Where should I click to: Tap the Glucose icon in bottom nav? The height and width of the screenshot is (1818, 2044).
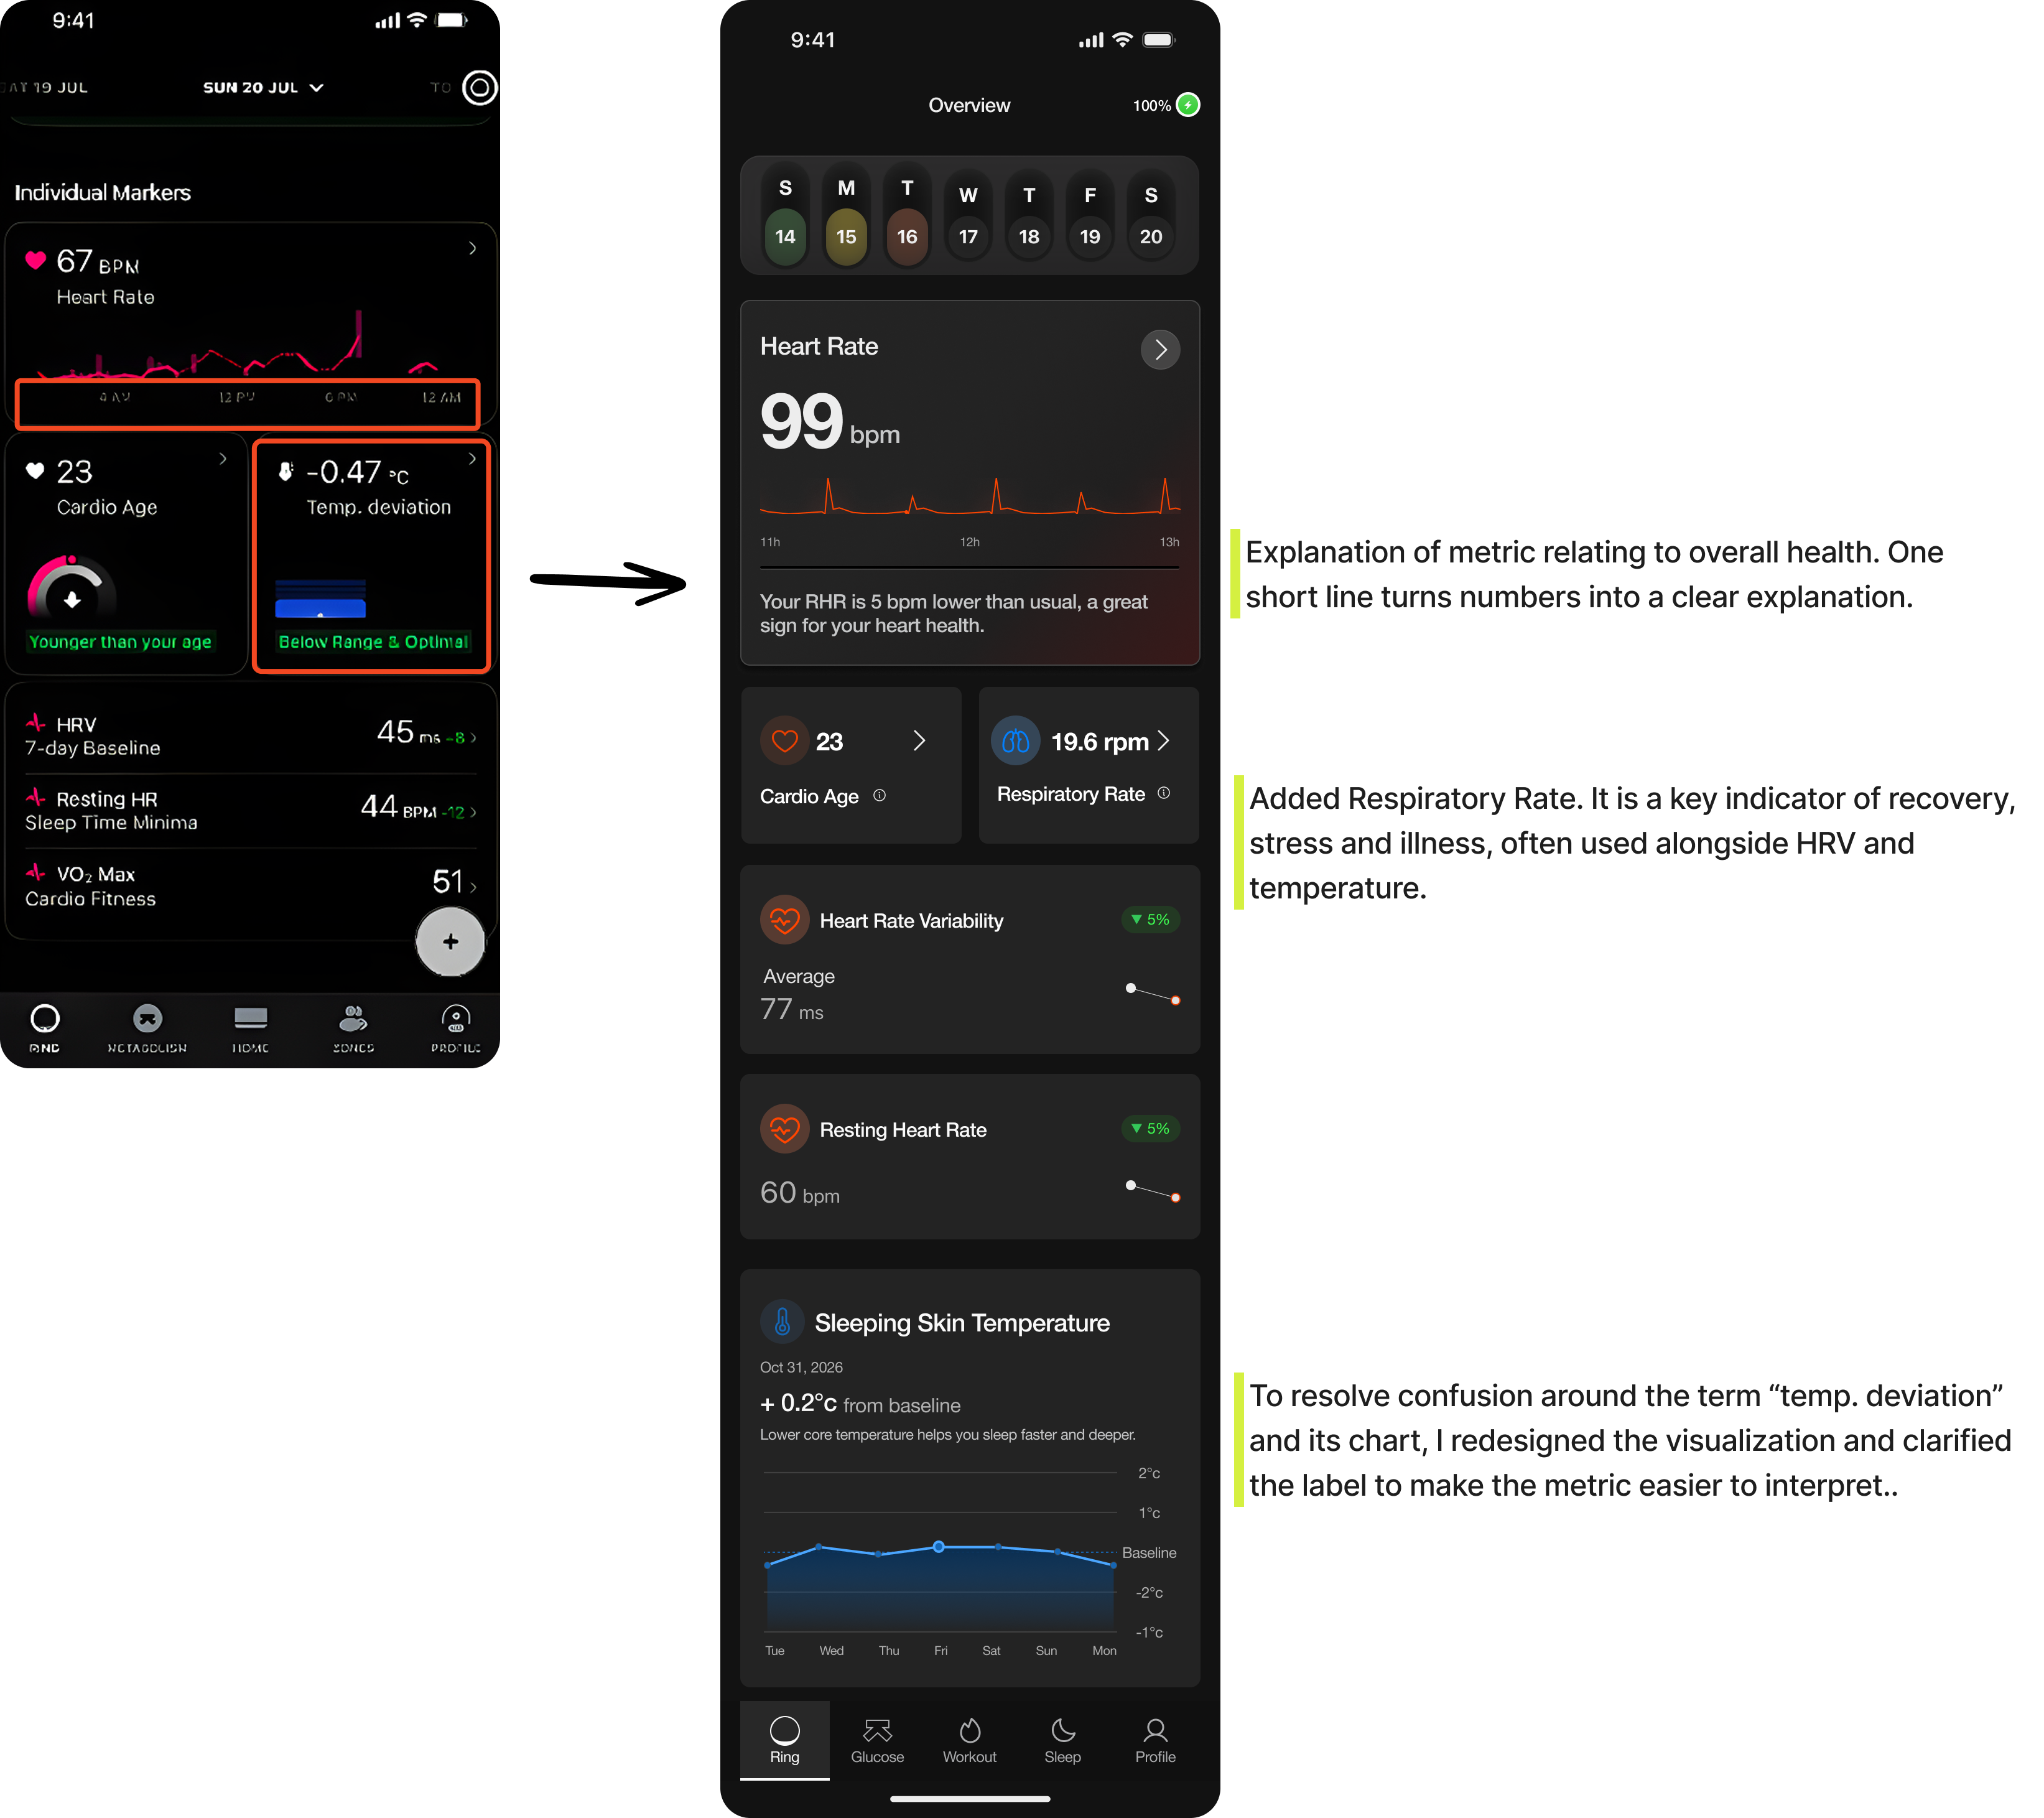[x=877, y=1731]
